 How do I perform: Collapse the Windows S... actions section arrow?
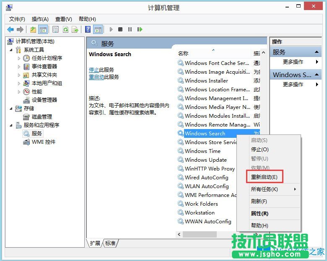[x=317, y=75]
